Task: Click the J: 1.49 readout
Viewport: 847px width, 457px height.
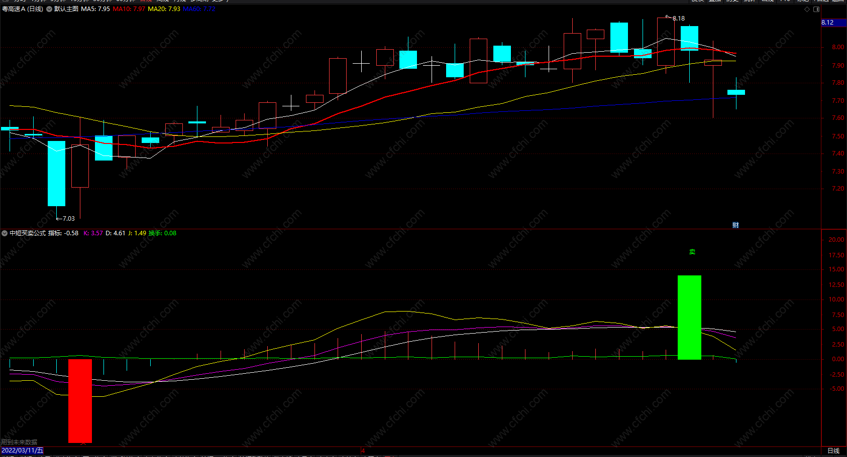Action: pos(137,233)
